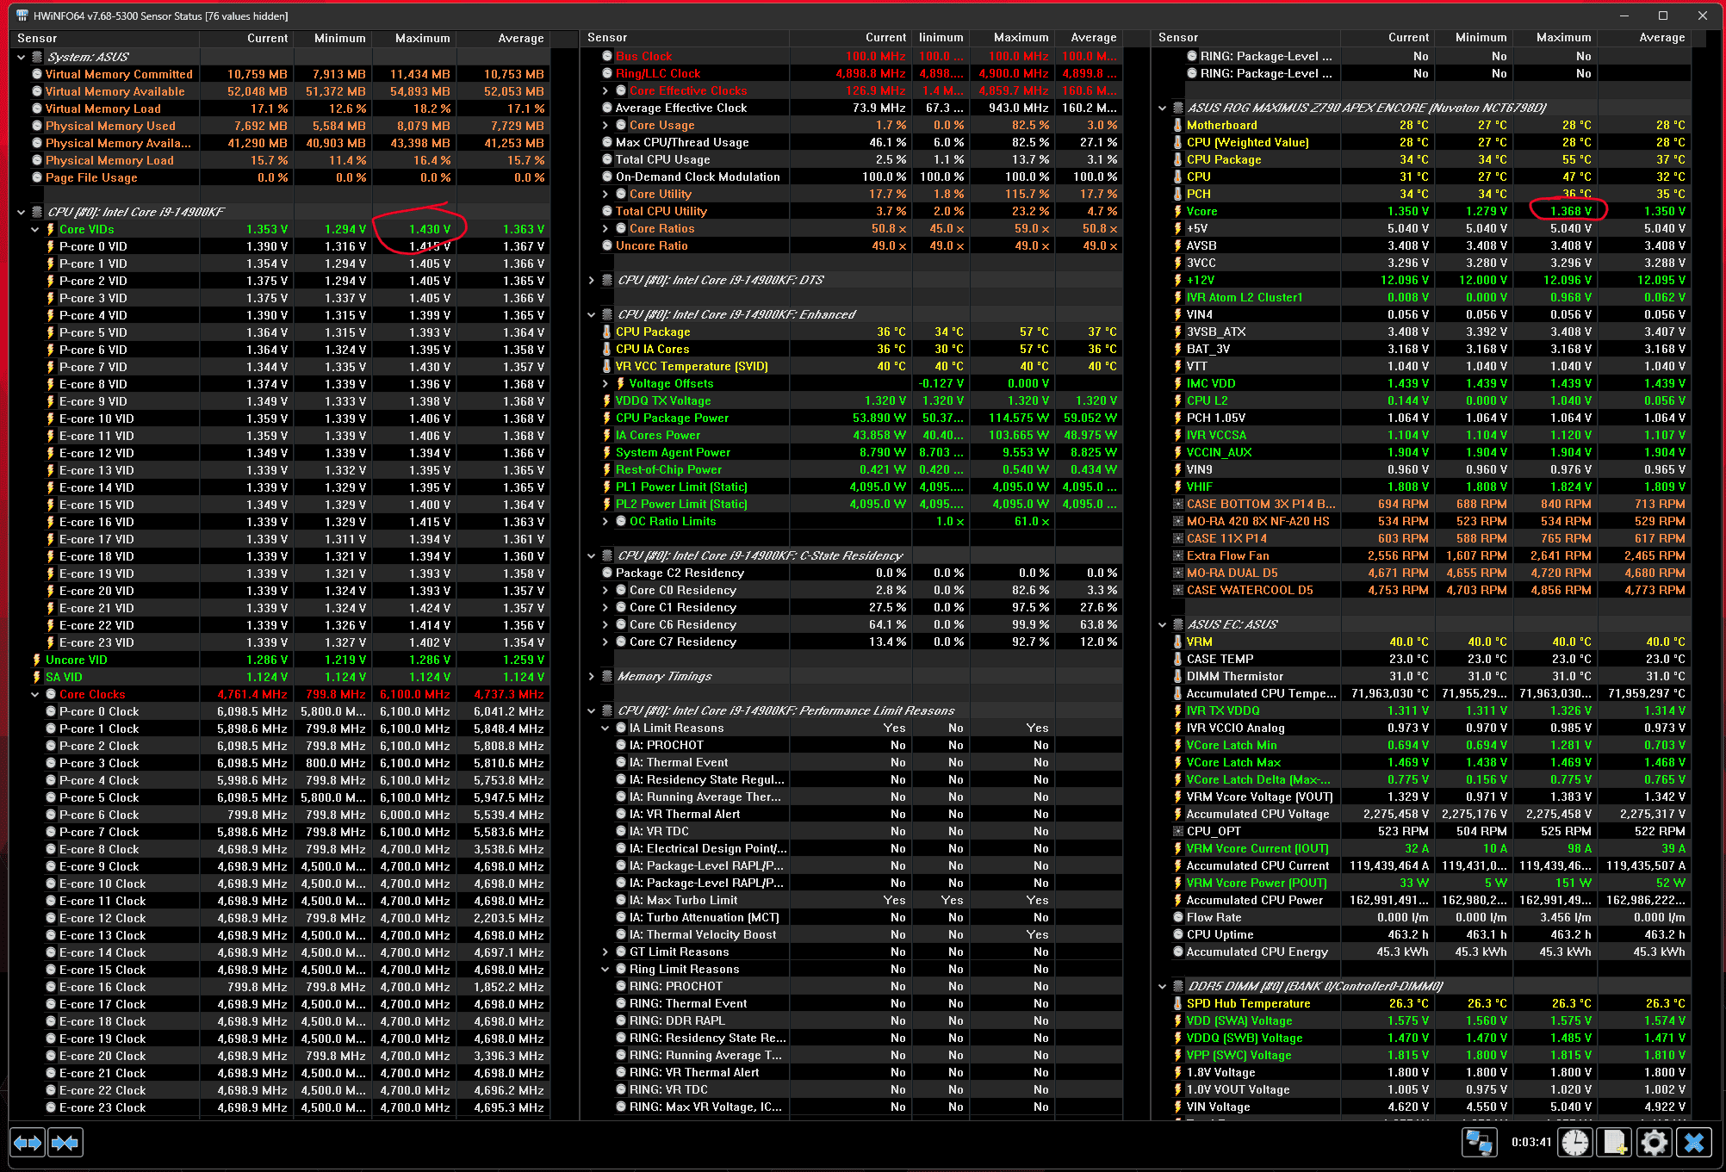Select the IA: Thermal Velocity Boost row
Image resolution: width=1726 pixels, height=1172 pixels.
[x=852, y=934]
